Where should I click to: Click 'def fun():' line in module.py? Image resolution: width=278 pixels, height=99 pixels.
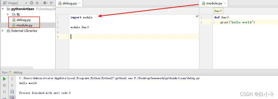(222, 17)
